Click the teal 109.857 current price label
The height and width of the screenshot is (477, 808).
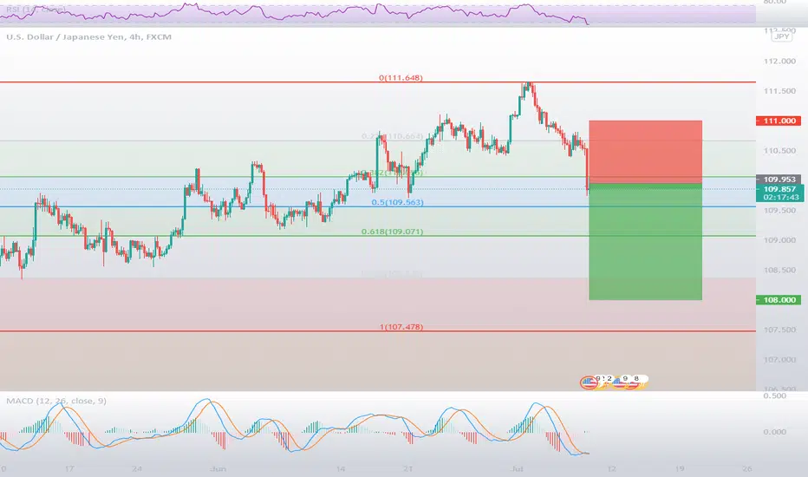(x=779, y=189)
